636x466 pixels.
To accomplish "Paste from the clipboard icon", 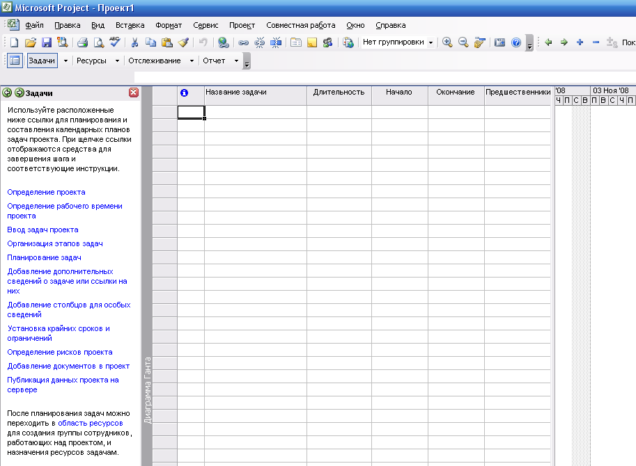I will click(x=166, y=42).
